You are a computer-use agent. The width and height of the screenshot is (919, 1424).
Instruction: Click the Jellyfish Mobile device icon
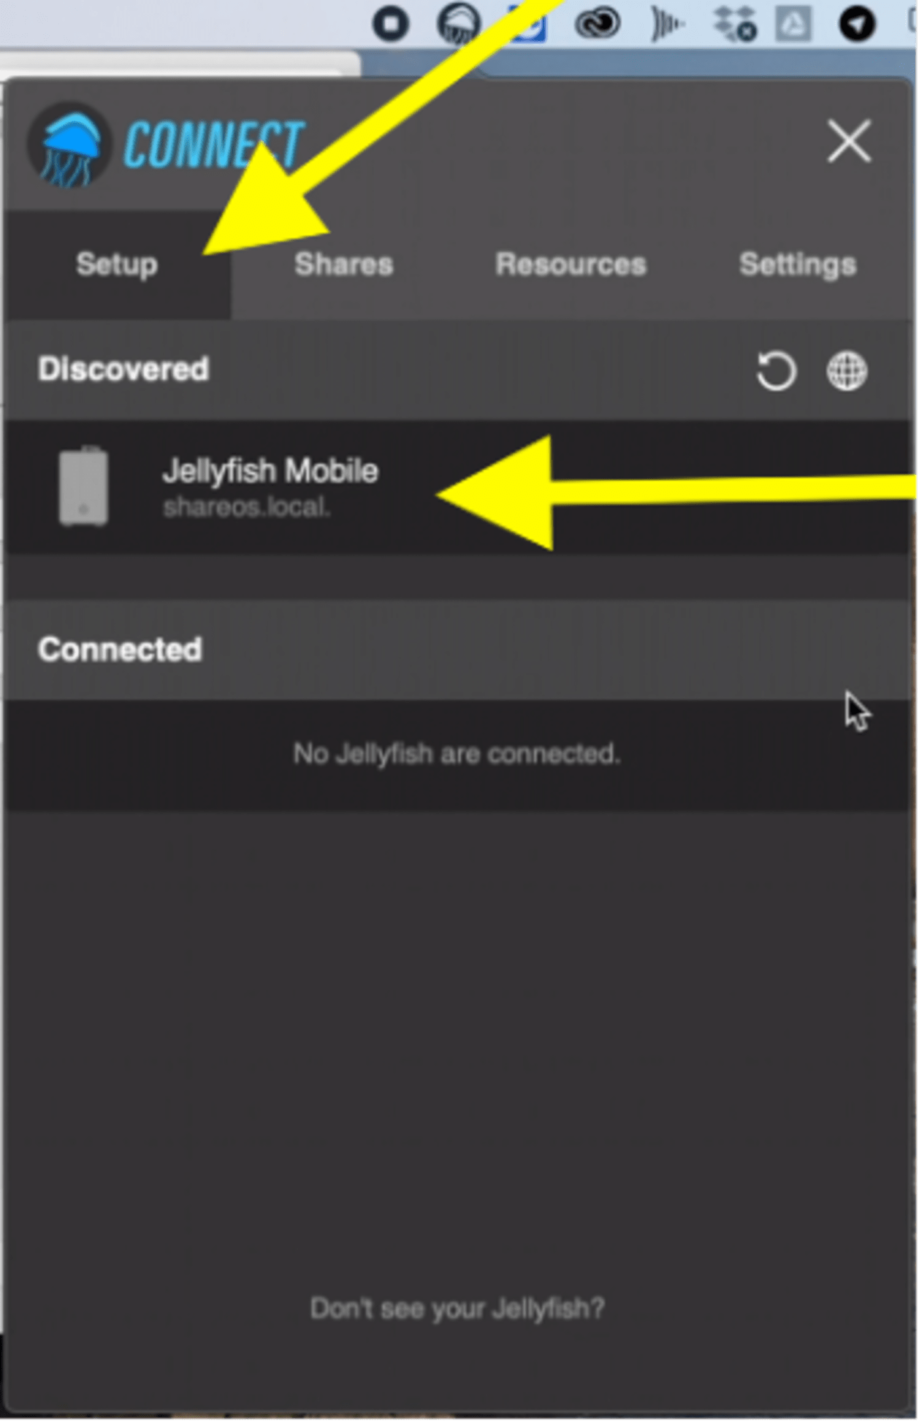point(83,486)
